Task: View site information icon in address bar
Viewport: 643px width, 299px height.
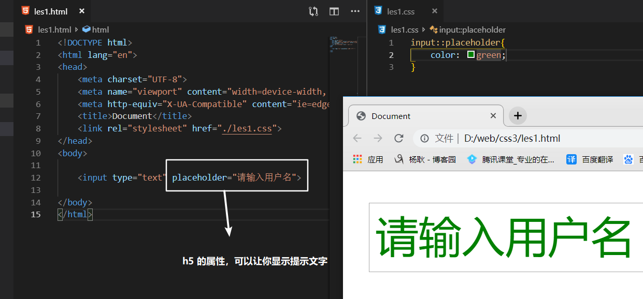Action: 424,138
